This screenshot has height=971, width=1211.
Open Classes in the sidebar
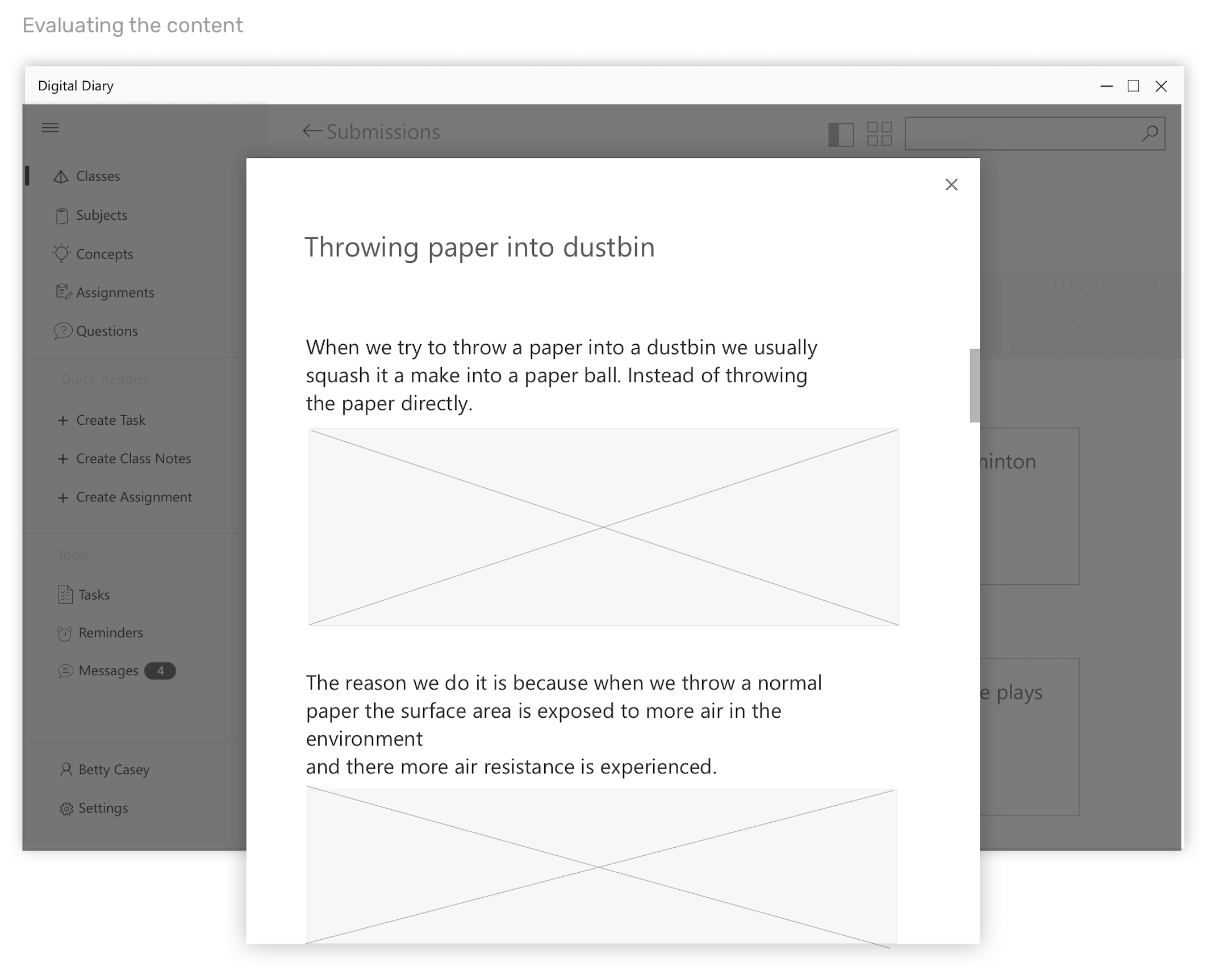click(x=97, y=176)
